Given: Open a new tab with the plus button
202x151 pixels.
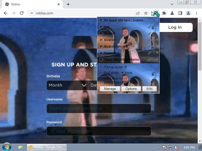Looking at the screenshot, I should [x=68, y=4].
